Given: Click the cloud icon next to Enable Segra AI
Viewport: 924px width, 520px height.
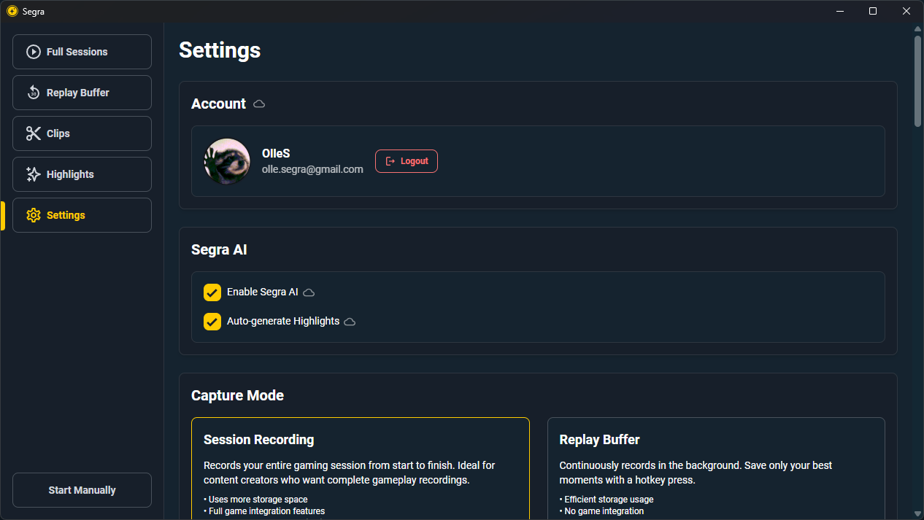Looking at the screenshot, I should 309,292.
